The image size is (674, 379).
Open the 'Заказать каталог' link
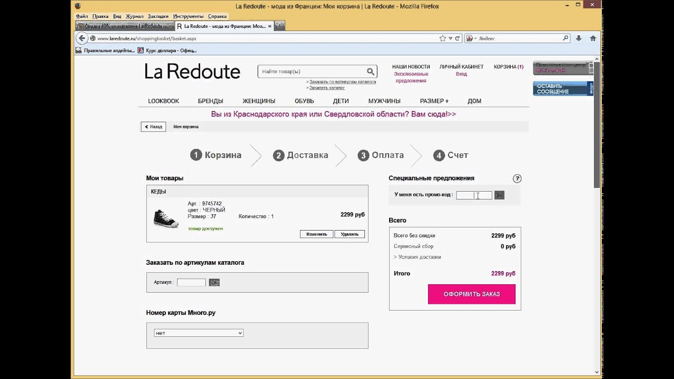coord(327,88)
